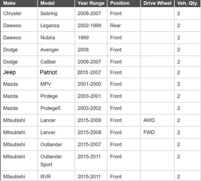Click the Sebring model cell
Screen dimensions: 201x181
pos(56,14)
